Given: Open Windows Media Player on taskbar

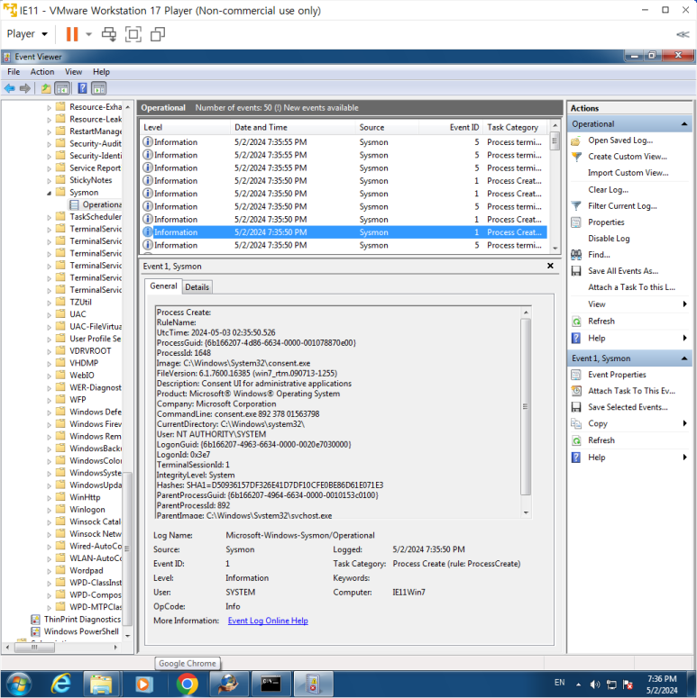Looking at the screenshot, I should tap(143, 684).
